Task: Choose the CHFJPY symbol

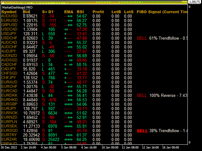Action: [x=9, y=78]
